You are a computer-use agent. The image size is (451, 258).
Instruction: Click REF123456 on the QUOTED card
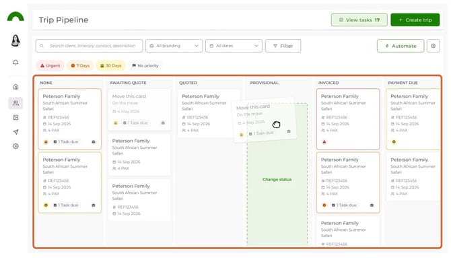pyautogui.click(x=195, y=117)
